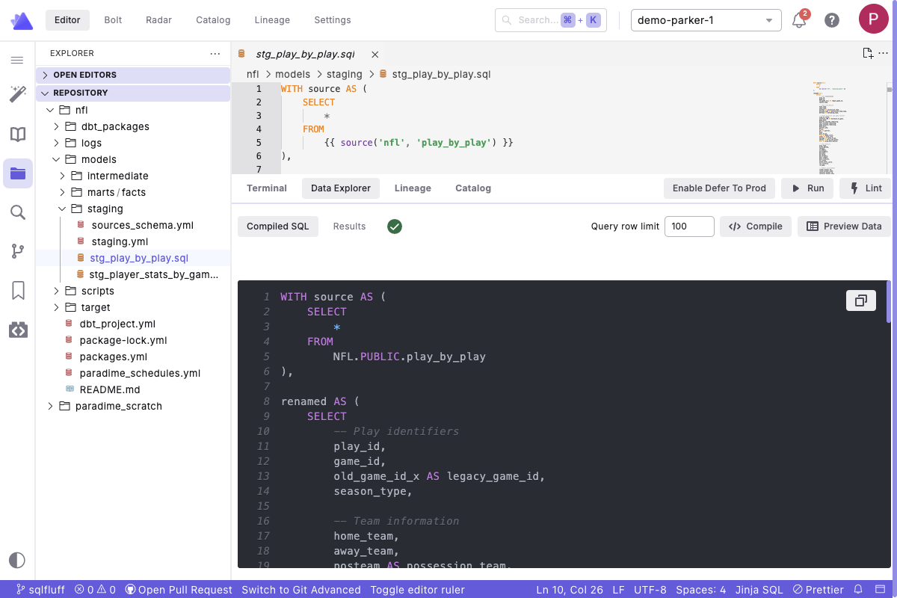897x598 pixels.
Task: Click the help question mark icon
Action: click(832, 20)
